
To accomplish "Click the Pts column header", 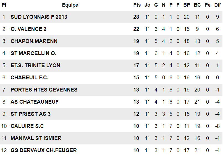I will pos(137,5).
